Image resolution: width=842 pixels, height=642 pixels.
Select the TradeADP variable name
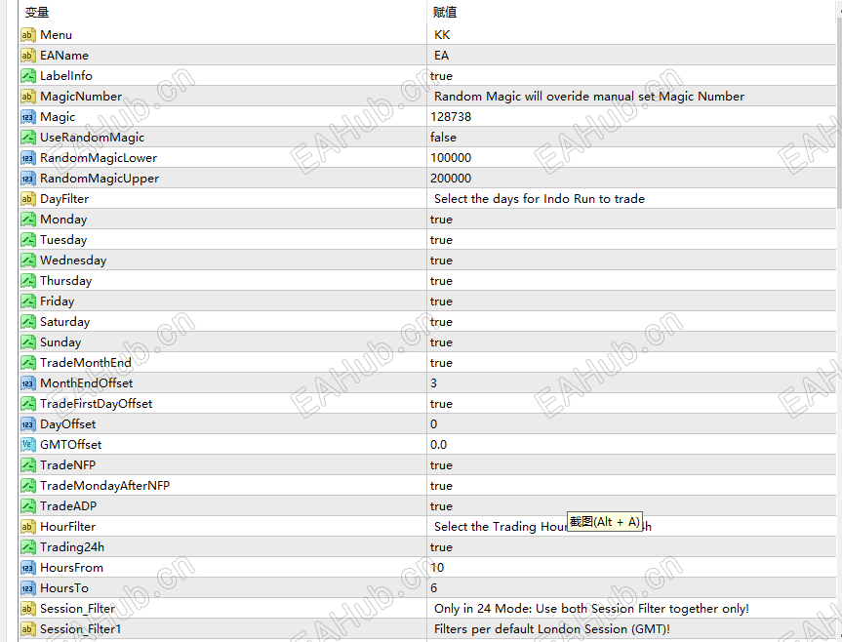68,506
